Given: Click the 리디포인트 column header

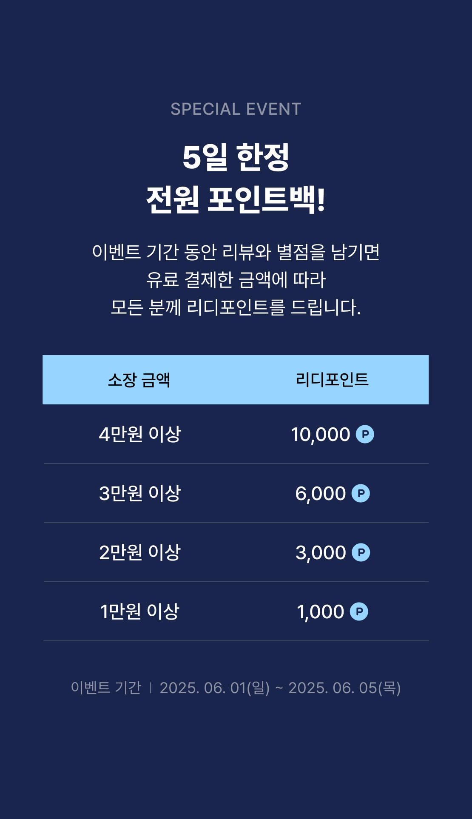Looking at the screenshot, I should [332, 380].
